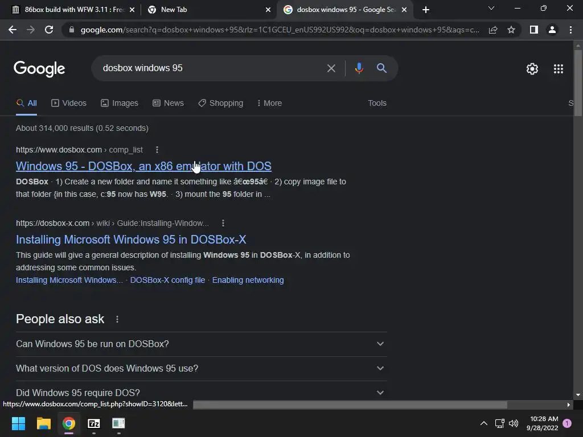Image resolution: width=583 pixels, height=437 pixels.
Task: Open the tab search dropdown arrow
Action: click(491, 8)
